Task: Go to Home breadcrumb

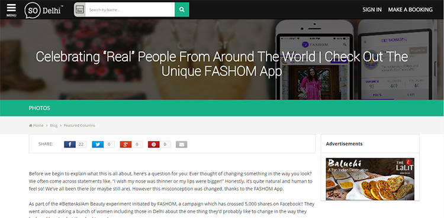Action: [36, 125]
